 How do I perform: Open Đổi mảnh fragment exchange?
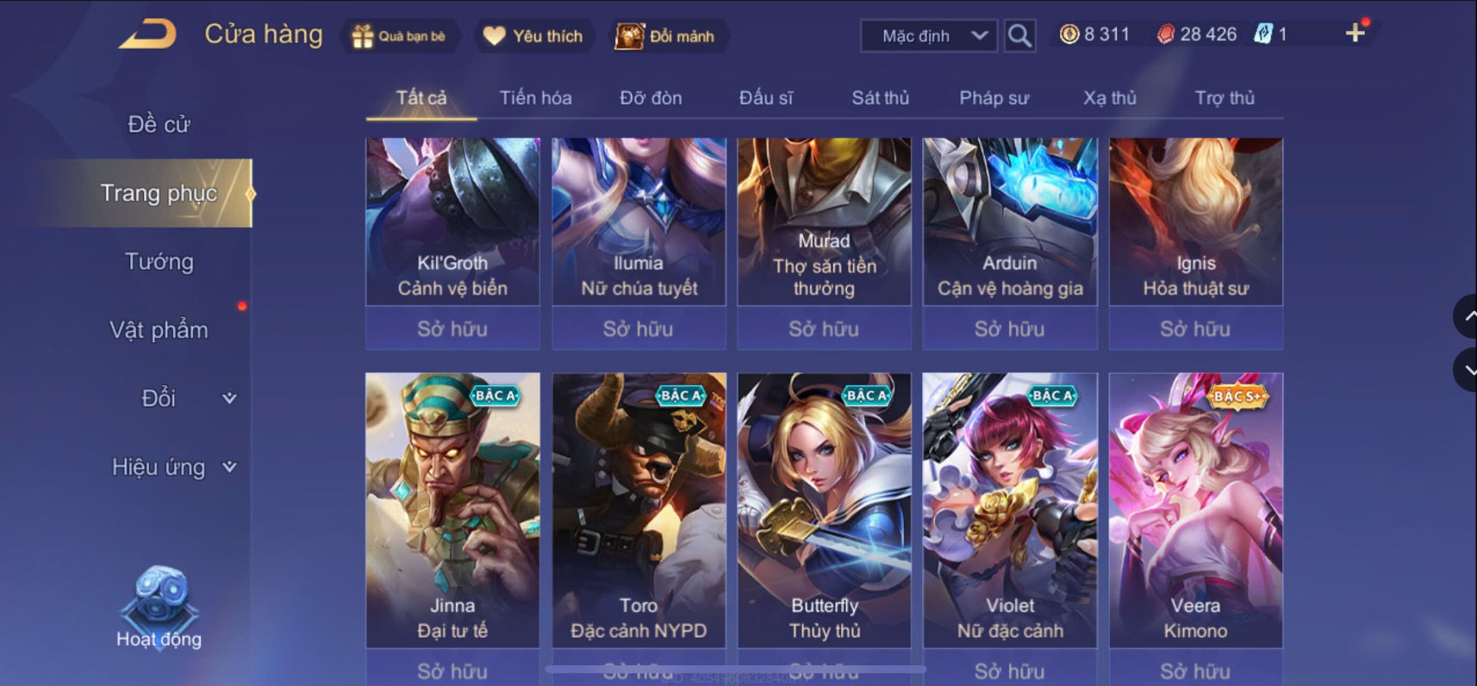pyautogui.click(x=664, y=36)
